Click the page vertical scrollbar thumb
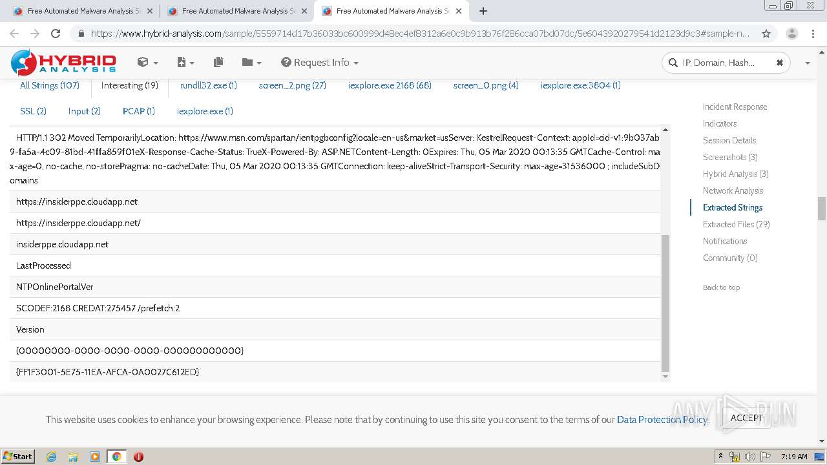This screenshot has height=465, width=827. tap(822, 209)
